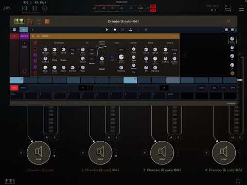Image resolution: width=247 pixels, height=185 pixels.
Task: Click the tempo display showing 89
Action: 7,8
